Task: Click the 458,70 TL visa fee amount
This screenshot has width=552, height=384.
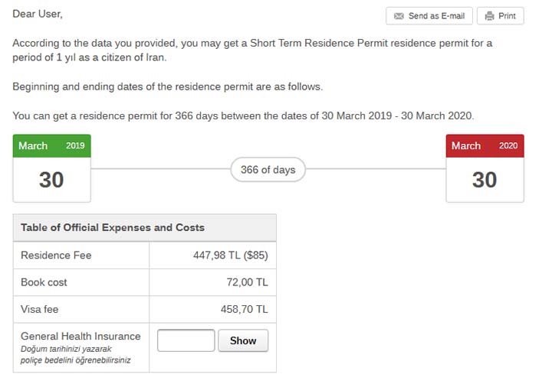Action: [x=245, y=309]
